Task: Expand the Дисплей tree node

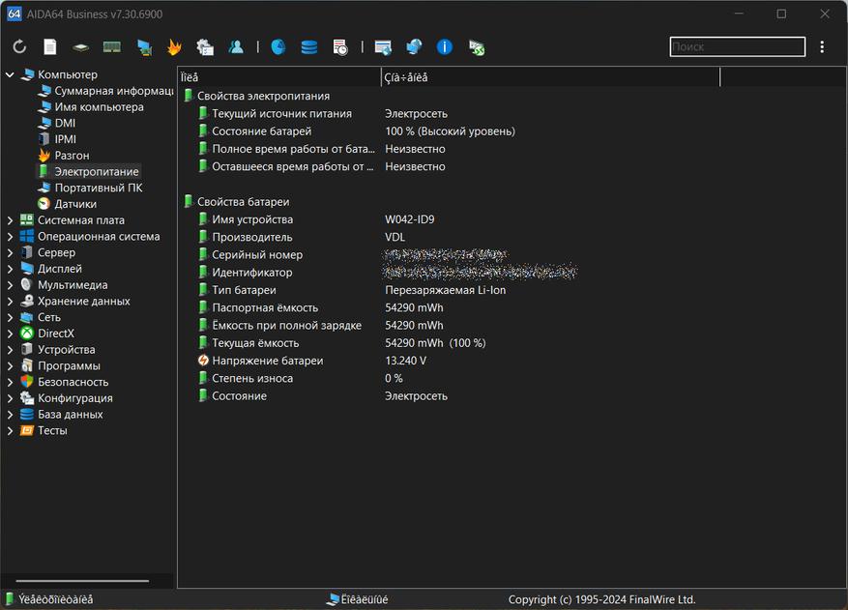Action: pyautogui.click(x=10, y=269)
